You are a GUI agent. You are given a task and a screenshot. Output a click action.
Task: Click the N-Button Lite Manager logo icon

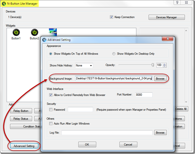4,4
